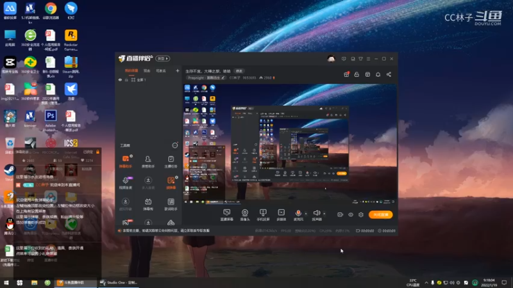The width and height of the screenshot is (513, 288).
Task: Toggle visibility eye of 全屏1 source
Action: tap(120, 79)
